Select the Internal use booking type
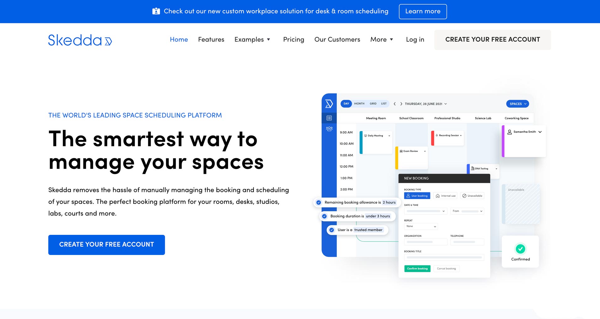 (445, 196)
